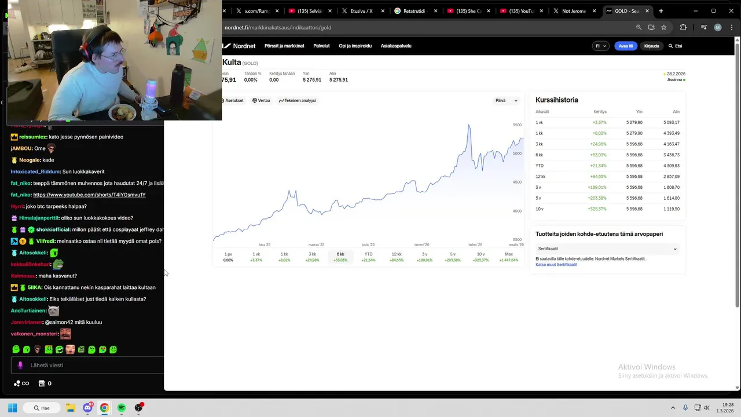The image size is (741, 417).
Task: Select 5 v chart period
Action: point(453,257)
